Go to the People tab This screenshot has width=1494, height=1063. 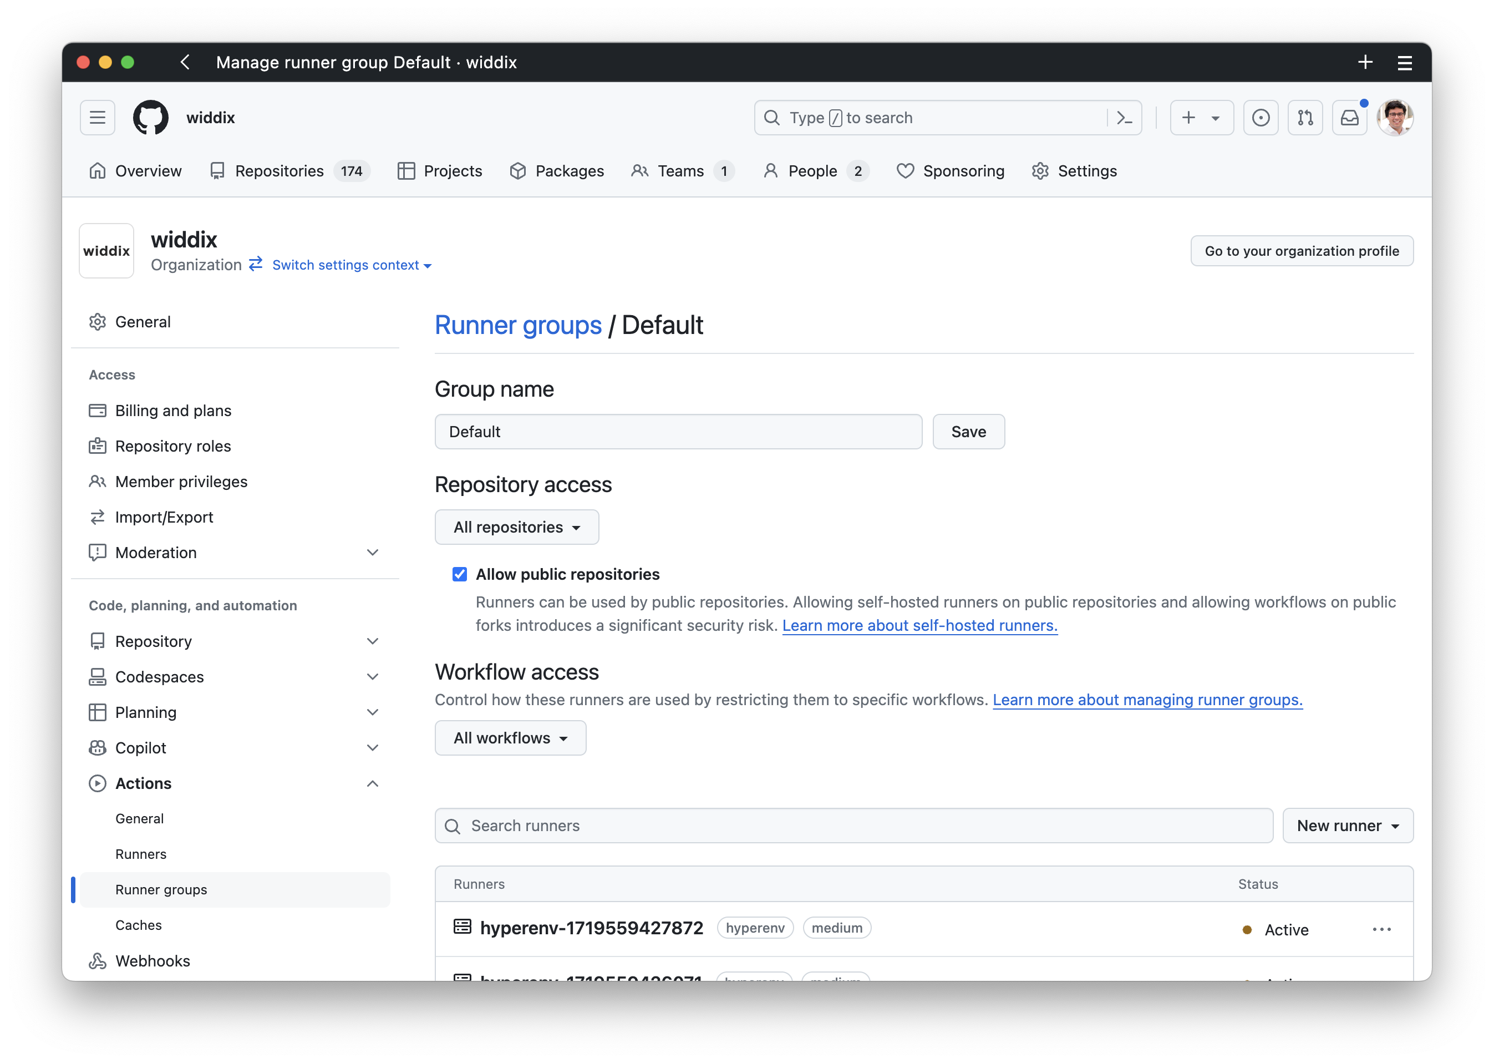pos(816,171)
